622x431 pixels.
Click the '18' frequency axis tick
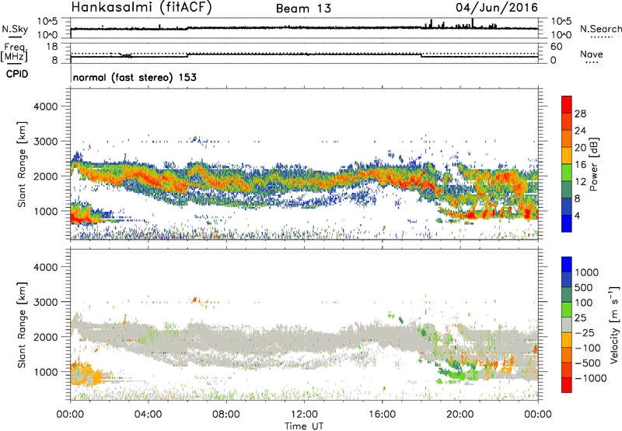coord(52,46)
